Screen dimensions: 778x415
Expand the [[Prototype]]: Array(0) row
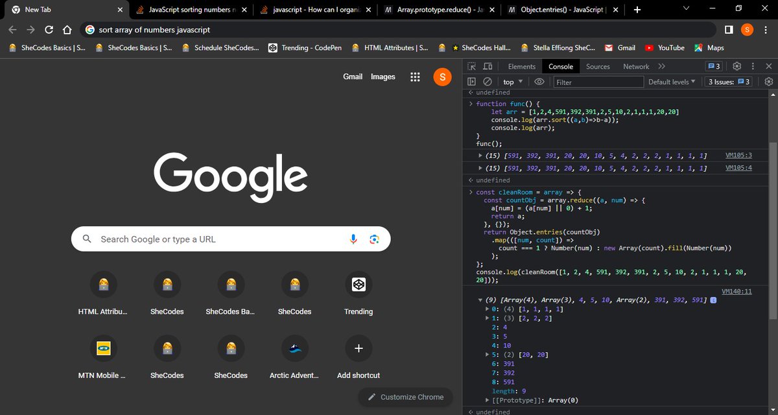point(488,400)
